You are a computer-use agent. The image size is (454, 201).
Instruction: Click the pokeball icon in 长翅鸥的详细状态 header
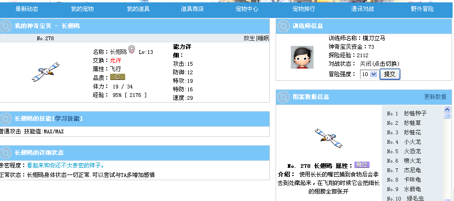pos(6,153)
